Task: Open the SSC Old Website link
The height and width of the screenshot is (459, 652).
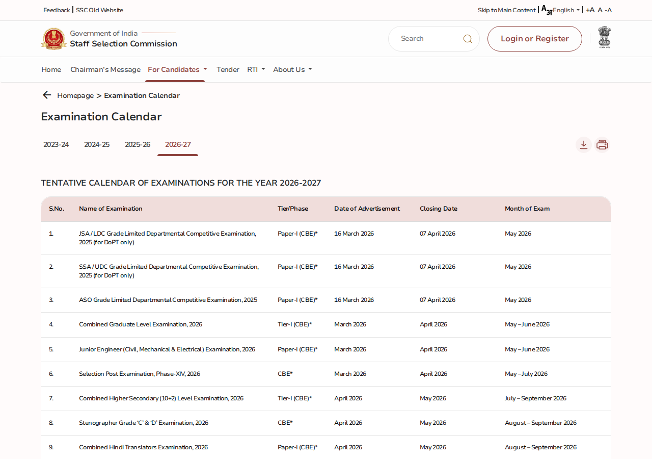Action: click(99, 10)
